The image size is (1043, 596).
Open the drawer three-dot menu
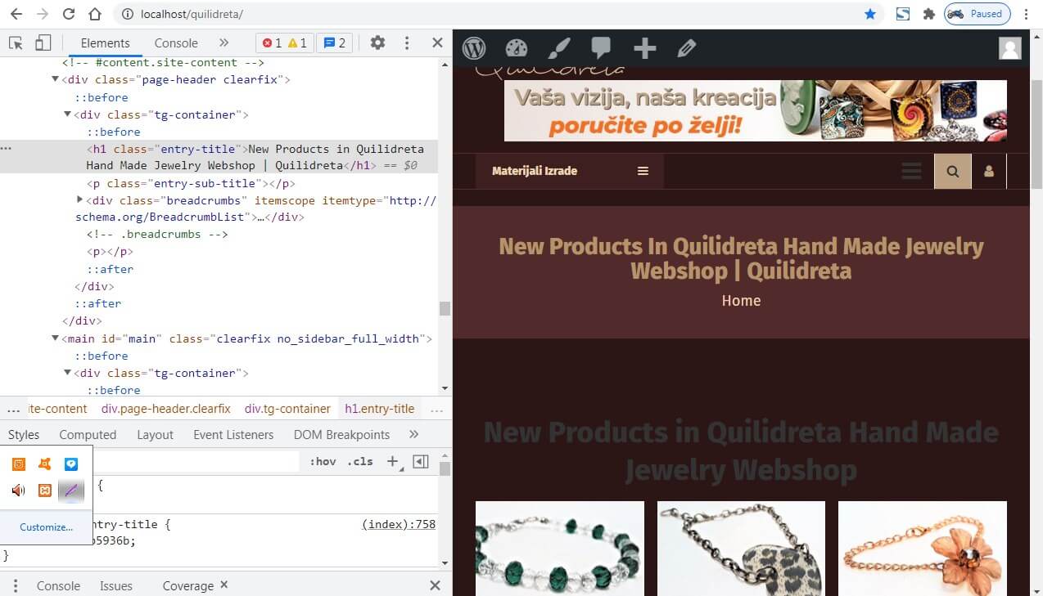16,585
